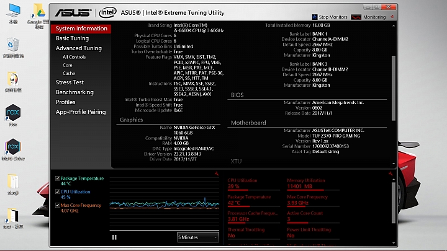
Task: Click the CPU Utilization 39 % monitor
Action: click(254, 184)
